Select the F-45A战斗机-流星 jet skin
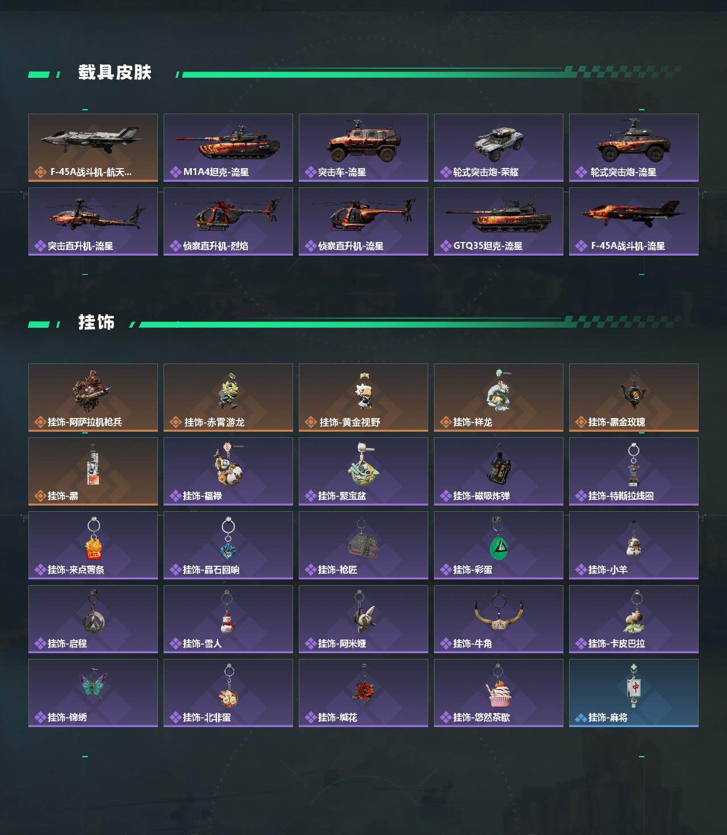The width and height of the screenshot is (727, 835). (x=634, y=222)
